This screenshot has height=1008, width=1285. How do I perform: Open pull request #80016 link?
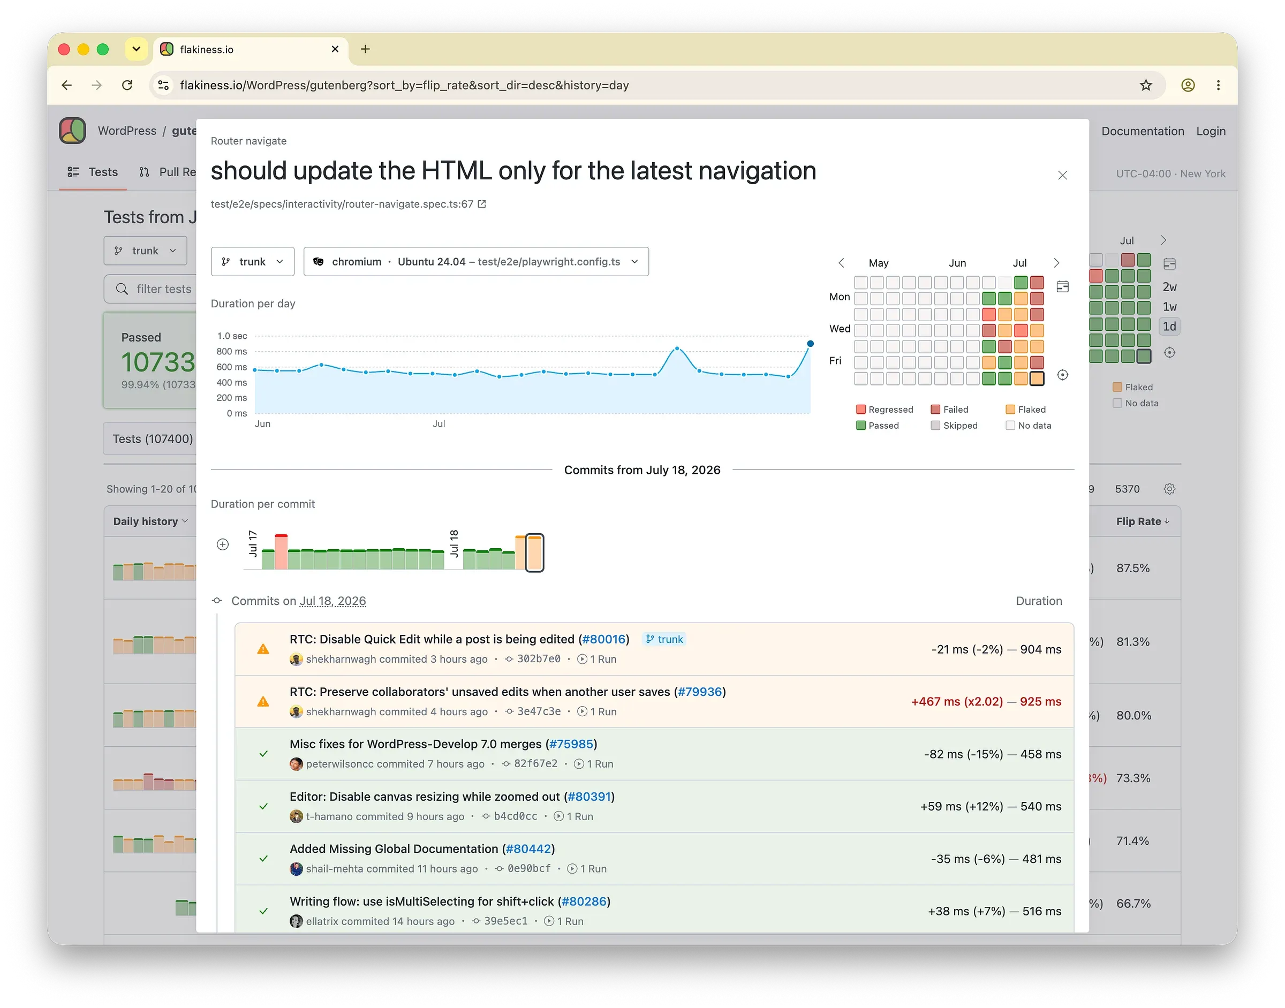click(x=603, y=639)
